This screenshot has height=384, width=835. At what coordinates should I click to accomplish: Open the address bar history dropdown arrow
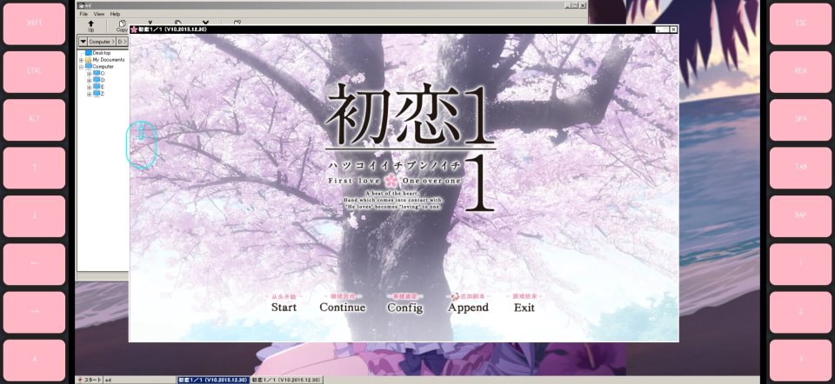tap(83, 42)
